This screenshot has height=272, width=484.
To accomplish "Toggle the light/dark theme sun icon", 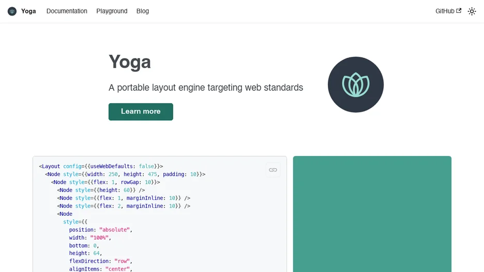I will pos(472,11).
